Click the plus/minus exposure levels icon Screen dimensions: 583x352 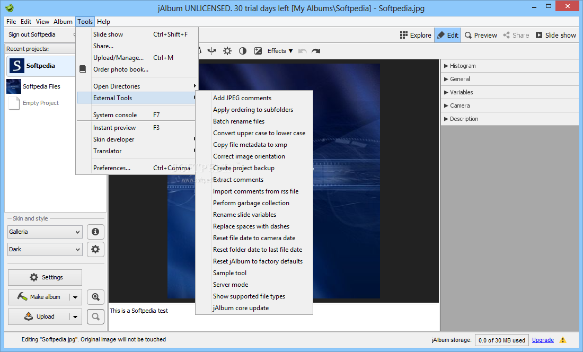(258, 51)
